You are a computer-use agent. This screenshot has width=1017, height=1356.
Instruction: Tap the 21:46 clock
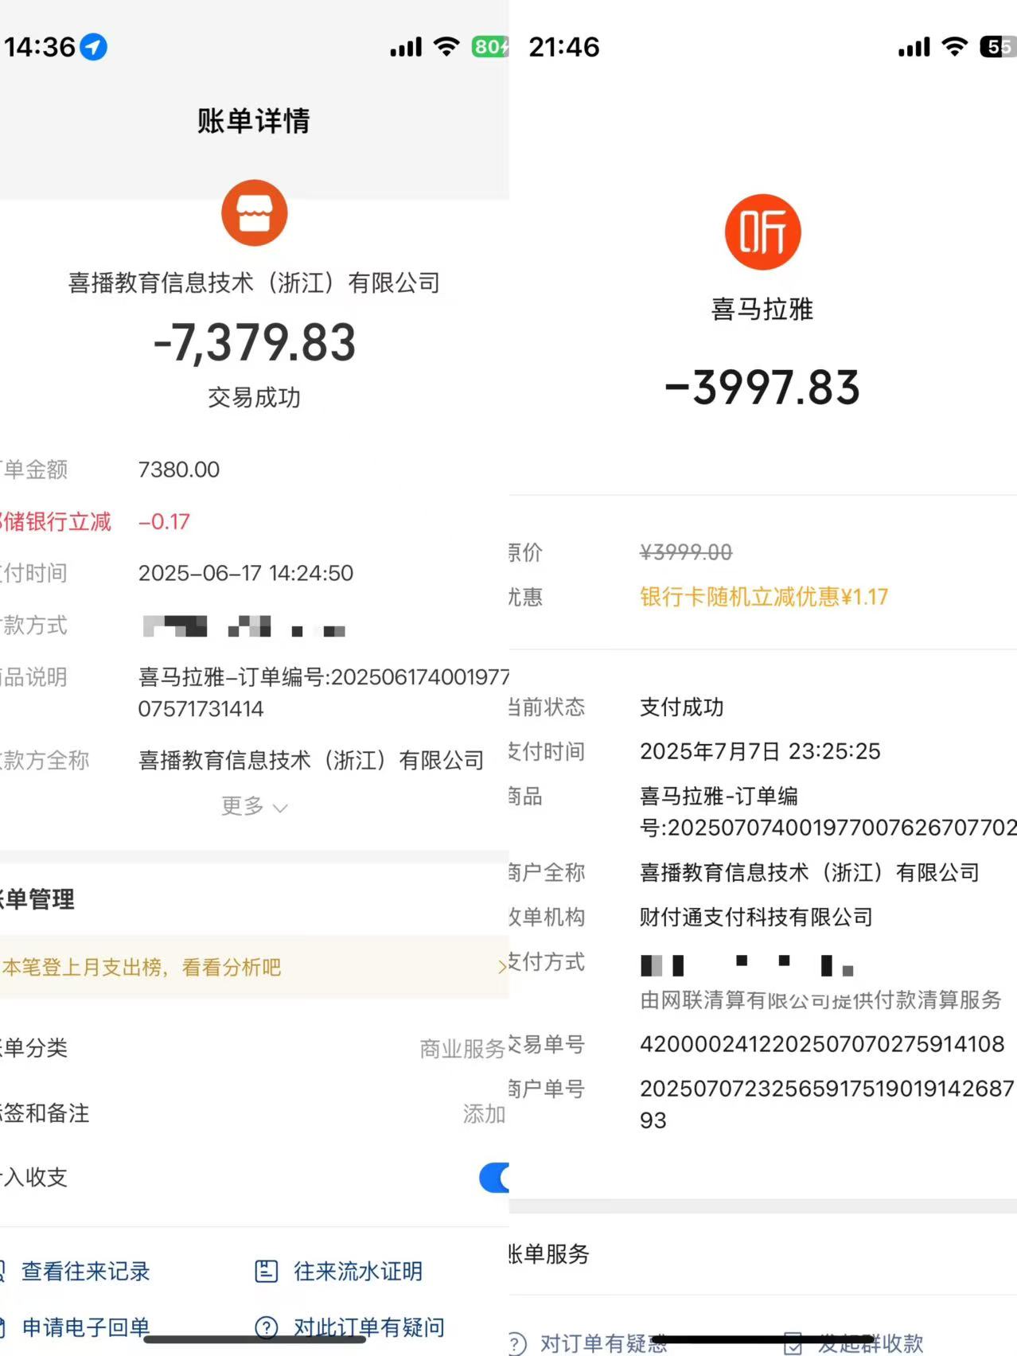(564, 47)
